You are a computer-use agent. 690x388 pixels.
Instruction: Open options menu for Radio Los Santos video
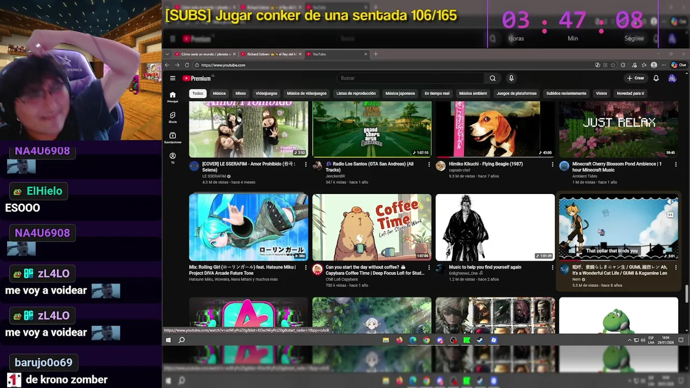pos(429,164)
